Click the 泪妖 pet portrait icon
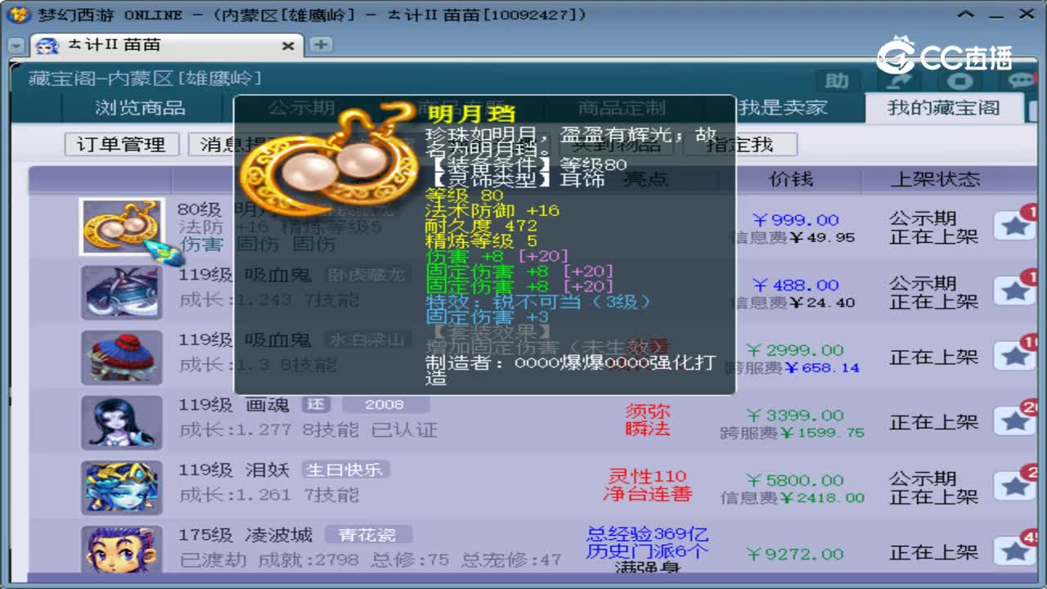Viewport: 1047px width, 589px height. point(121,486)
